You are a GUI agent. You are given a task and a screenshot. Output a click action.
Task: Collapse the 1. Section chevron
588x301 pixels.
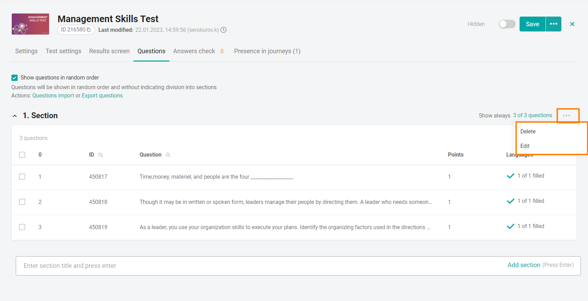[15, 116]
